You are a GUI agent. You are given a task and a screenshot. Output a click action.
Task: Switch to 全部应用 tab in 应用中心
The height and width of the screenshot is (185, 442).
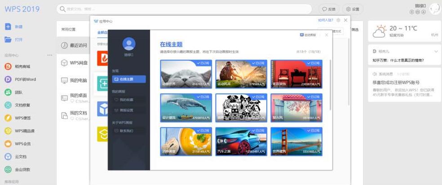click(102, 32)
